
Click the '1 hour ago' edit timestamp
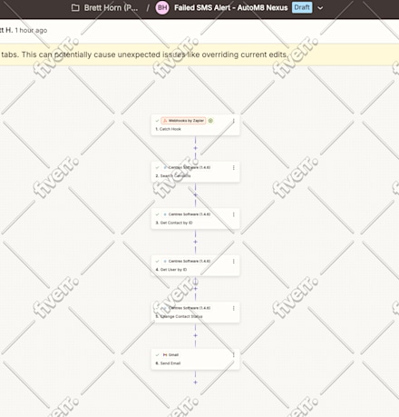(31, 30)
